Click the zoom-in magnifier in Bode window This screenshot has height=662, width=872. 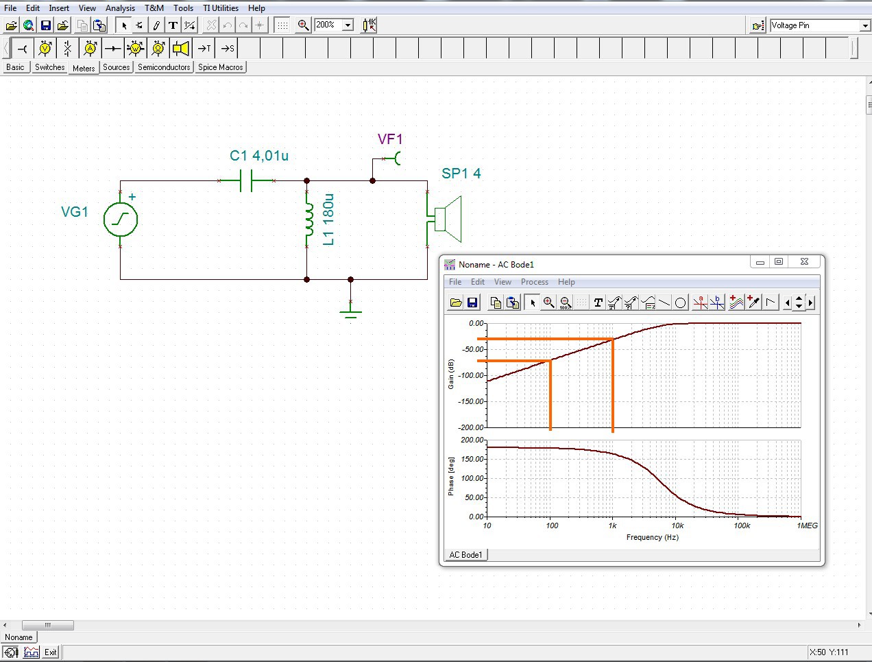click(548, 303)
